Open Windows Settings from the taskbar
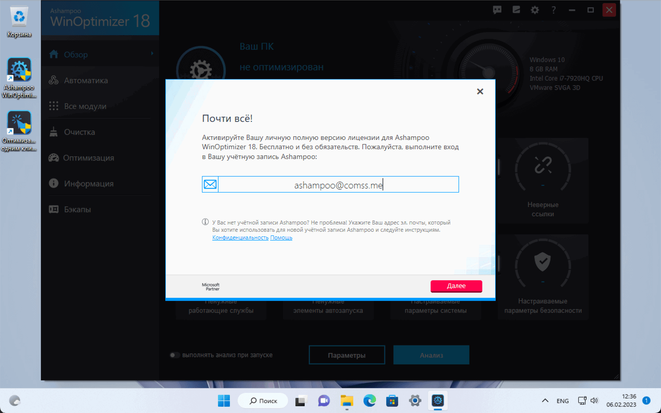The image size is (661, 413). 415,401
